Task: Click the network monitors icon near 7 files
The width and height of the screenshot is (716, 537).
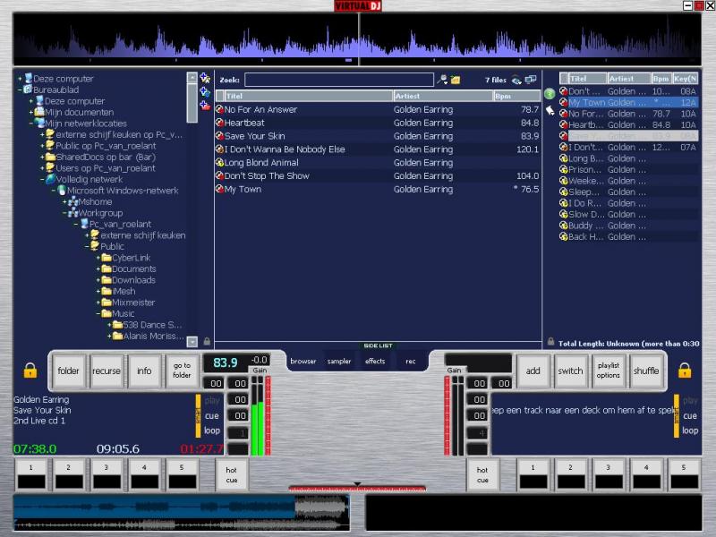Action: pyautogui.click(x=531, y=80)
